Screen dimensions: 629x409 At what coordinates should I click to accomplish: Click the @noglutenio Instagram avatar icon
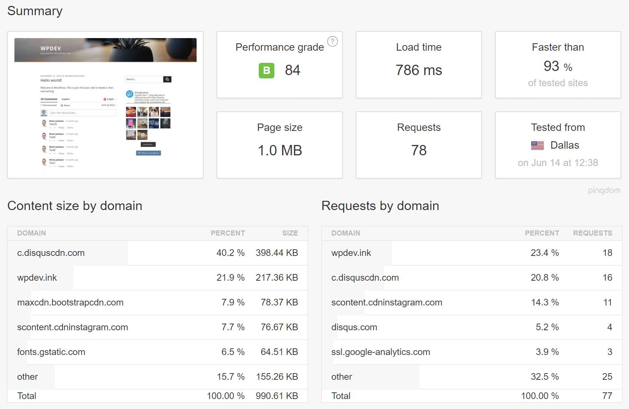pyautogui.click(x=130, y=94)
